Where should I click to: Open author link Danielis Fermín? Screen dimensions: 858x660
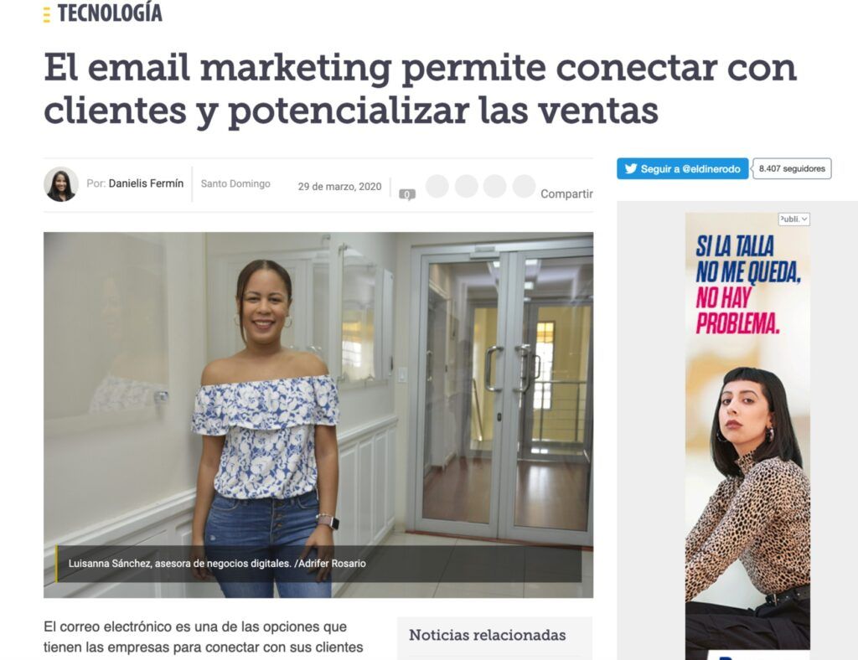click(146, 183)
